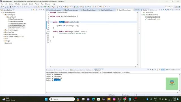Switch to the Task List tab
Viewport: 181px width, 102px height.
[x=154, y=10]
